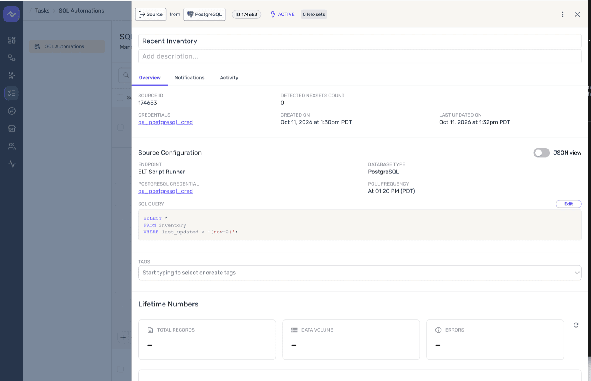
Task: Open the marketplace store icon in sidebar
Action: pos(12,129)
